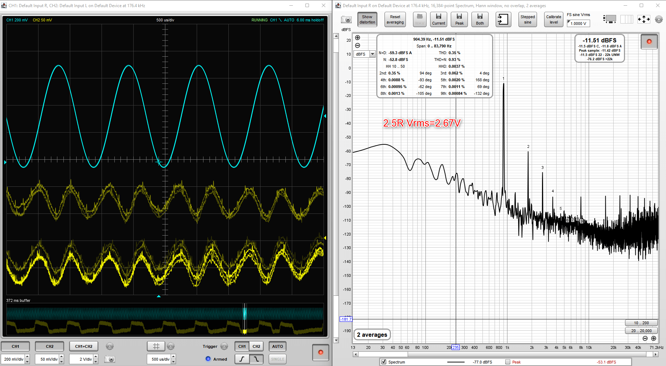Save Current spectrum measurement
The image size is (666, 366).
pos(439,19)
